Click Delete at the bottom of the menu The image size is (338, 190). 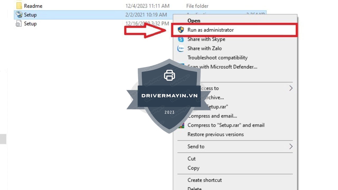point(194,188)
